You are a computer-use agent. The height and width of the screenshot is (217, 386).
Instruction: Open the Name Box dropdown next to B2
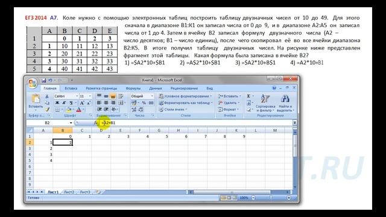pos(71,122)
